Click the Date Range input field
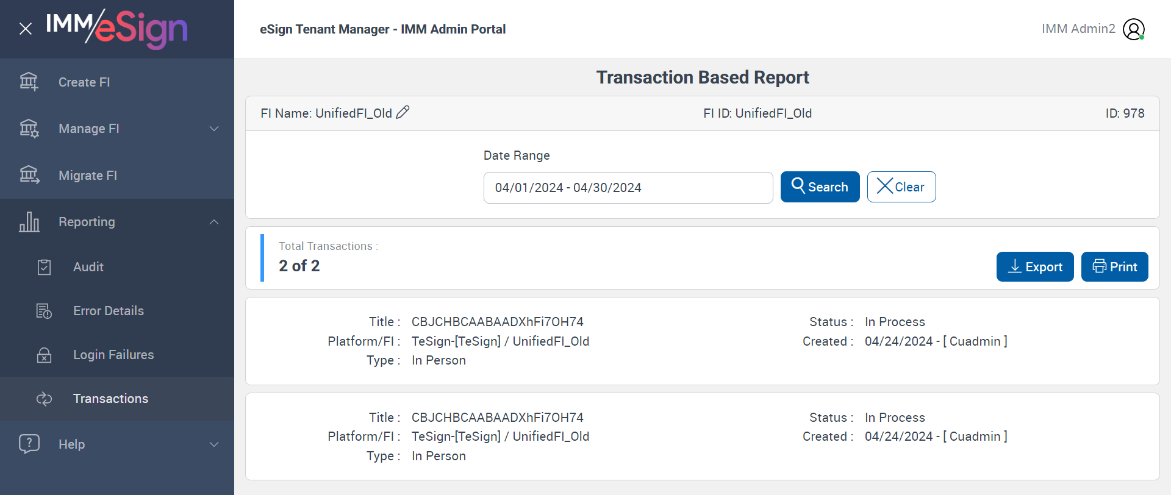Viewport: 1171px width, 495px height. point(628,187)
